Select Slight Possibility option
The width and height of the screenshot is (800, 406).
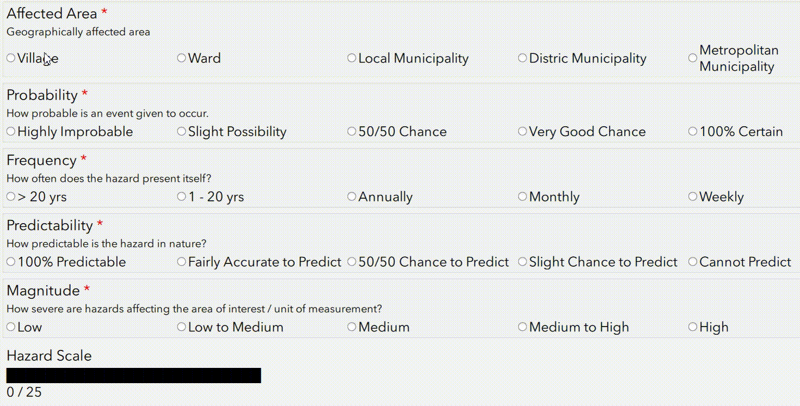click(182, 132)
